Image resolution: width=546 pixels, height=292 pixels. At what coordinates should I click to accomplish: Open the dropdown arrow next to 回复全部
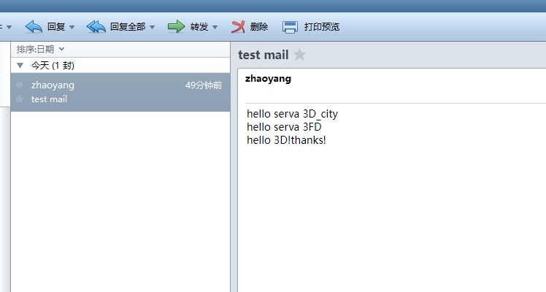(152, 27)
